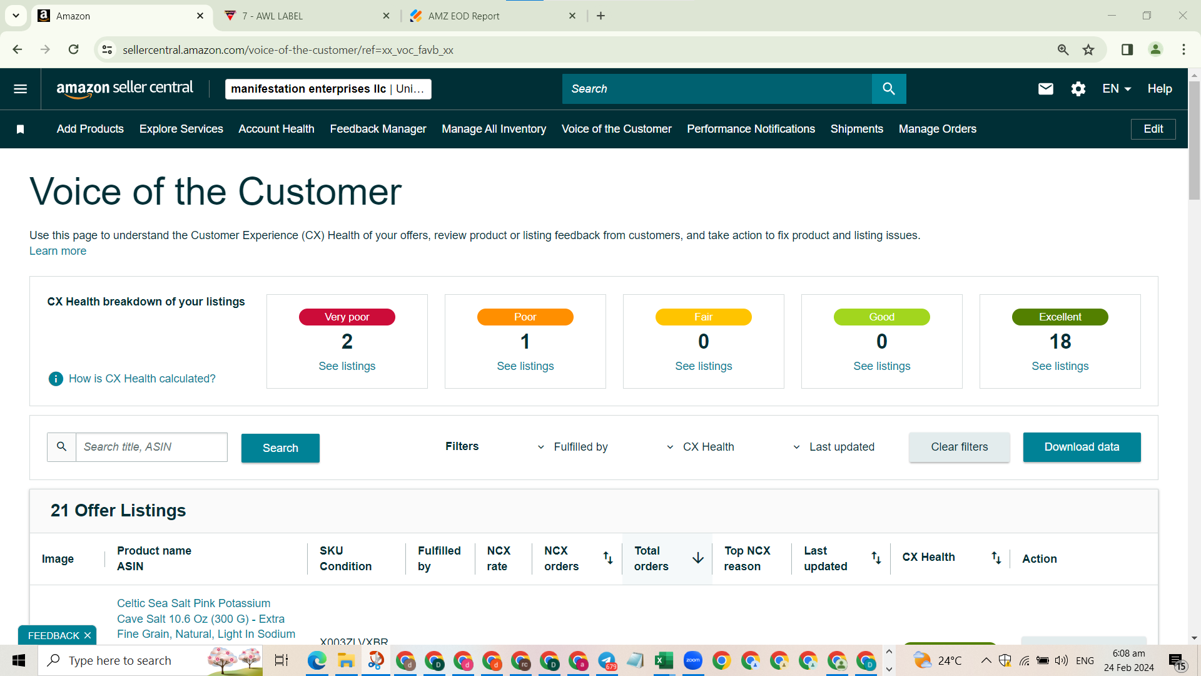Open the Chrome profile menu
Screen dimensions: 1201x676
point(1155,49)
